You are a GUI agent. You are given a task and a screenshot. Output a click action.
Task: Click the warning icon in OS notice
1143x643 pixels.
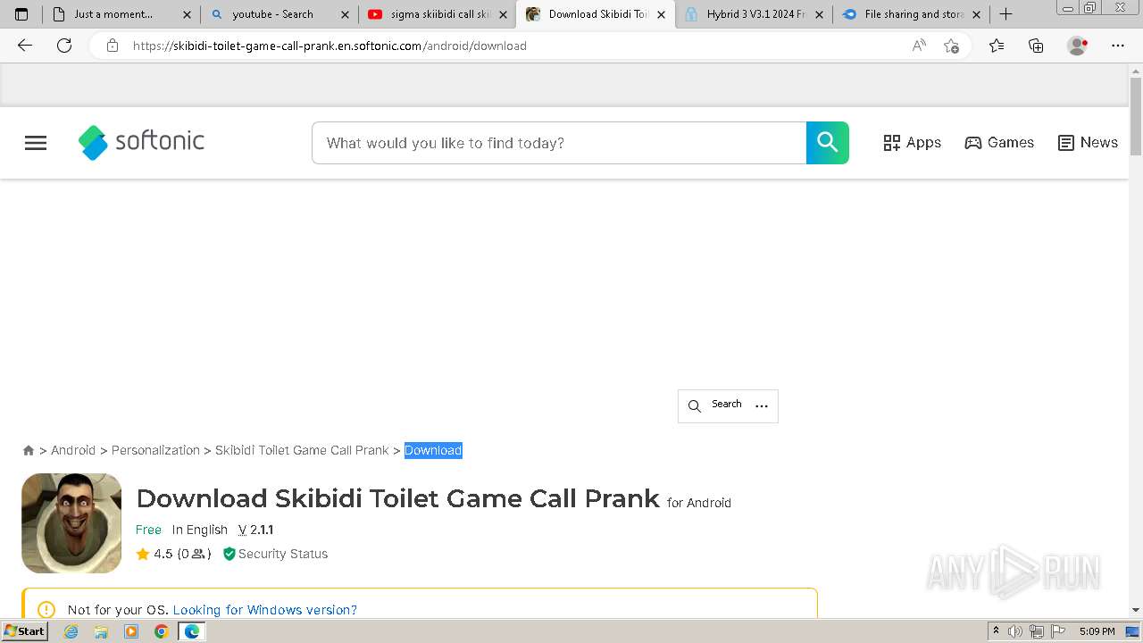click(46, 610)
